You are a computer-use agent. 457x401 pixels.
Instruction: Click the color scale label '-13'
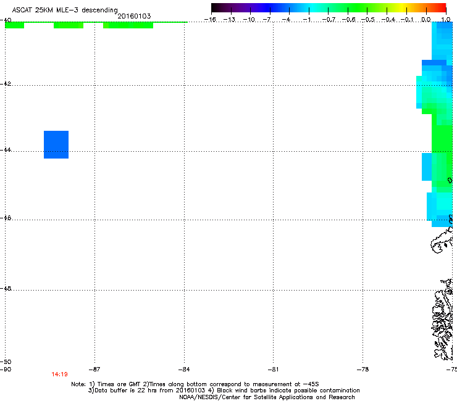pyautogui.click(x=229, y=20)
